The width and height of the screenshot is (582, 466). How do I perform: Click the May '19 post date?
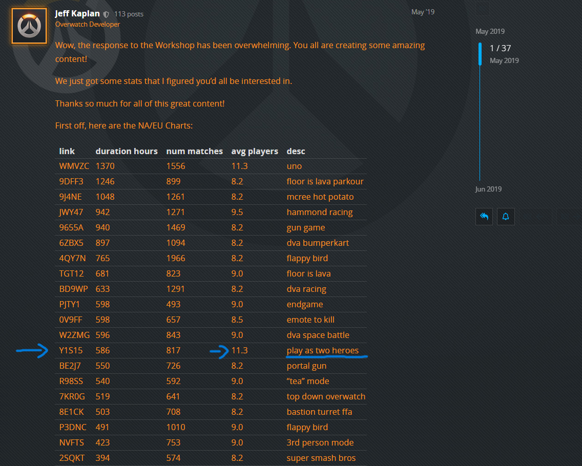click(423, 12)
